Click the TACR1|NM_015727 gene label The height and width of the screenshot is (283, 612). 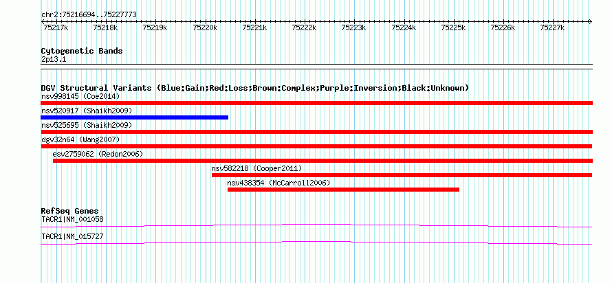pyautogui.click(x=73, y=236)
